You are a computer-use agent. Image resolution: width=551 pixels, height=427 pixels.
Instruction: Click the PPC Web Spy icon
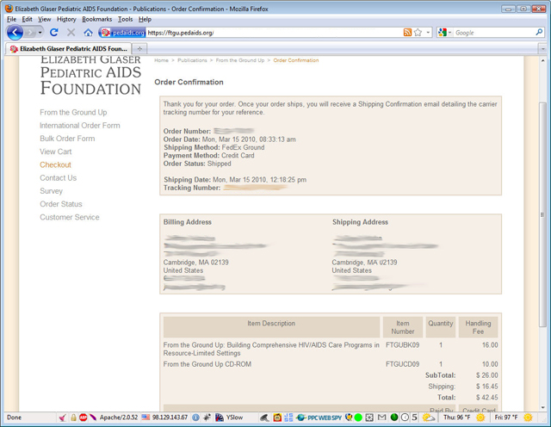pyautogui.click(x=319, y=418)
